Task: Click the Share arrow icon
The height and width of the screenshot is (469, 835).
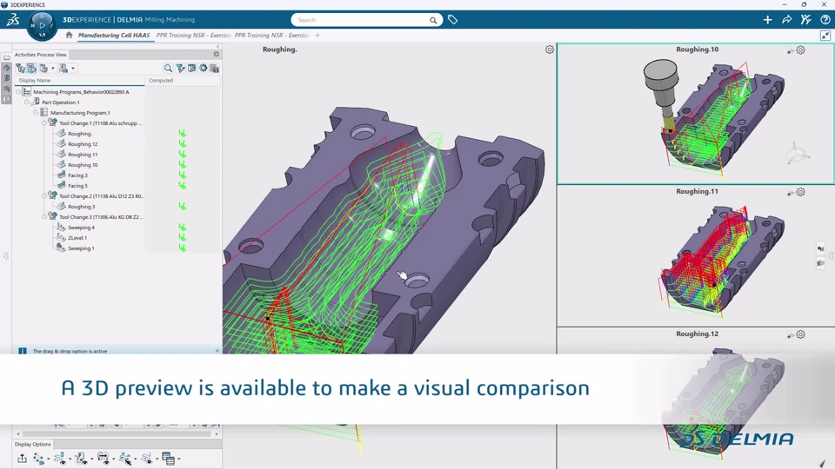Action: pyautogui.click(x=786, y=20)
